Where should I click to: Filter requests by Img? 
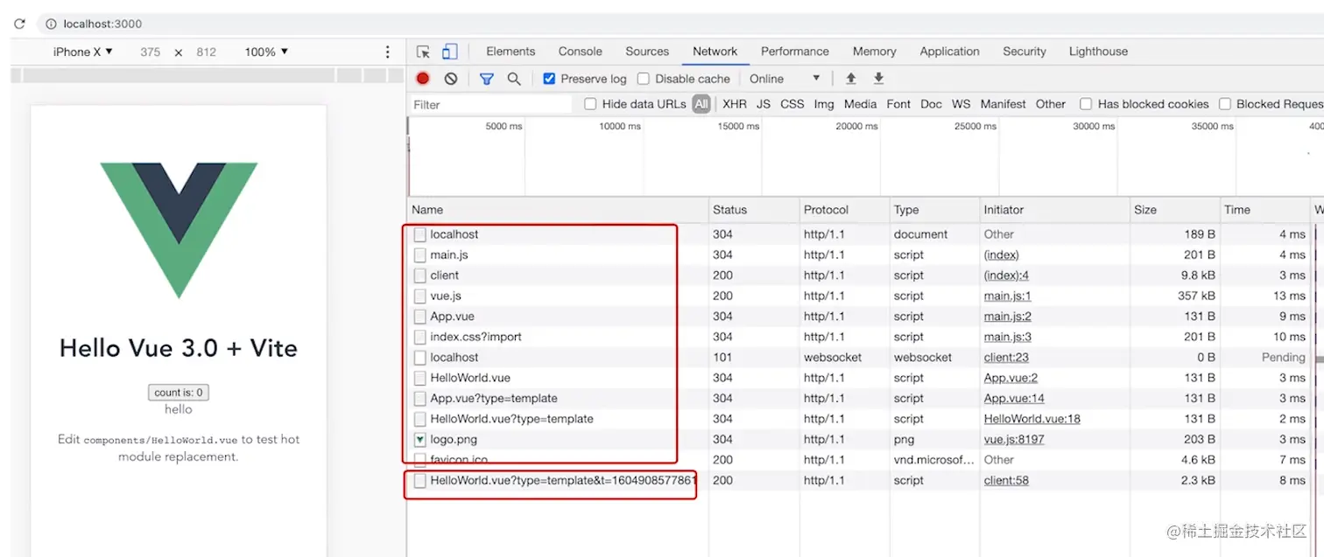(x=824, y=104)
